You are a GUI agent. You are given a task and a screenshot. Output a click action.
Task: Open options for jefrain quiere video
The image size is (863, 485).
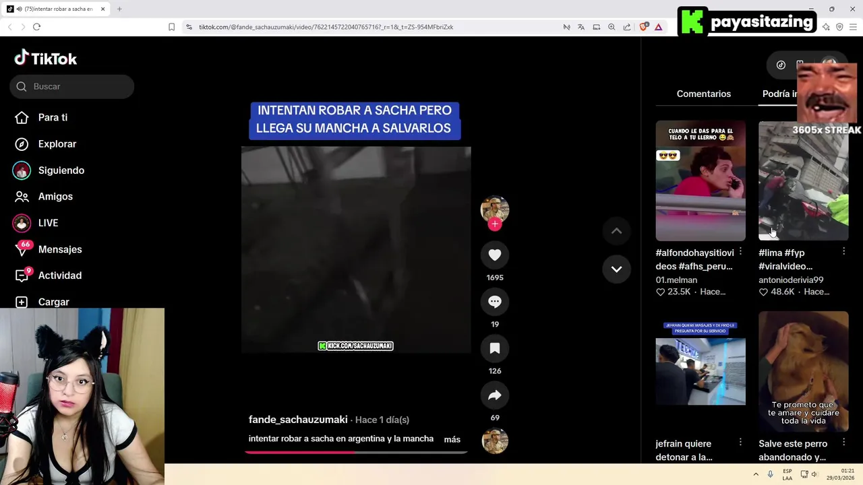(x=740, y=443)
